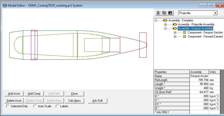Click the red forward canard shape
This screenshot has height=116, width=224.
143,45
